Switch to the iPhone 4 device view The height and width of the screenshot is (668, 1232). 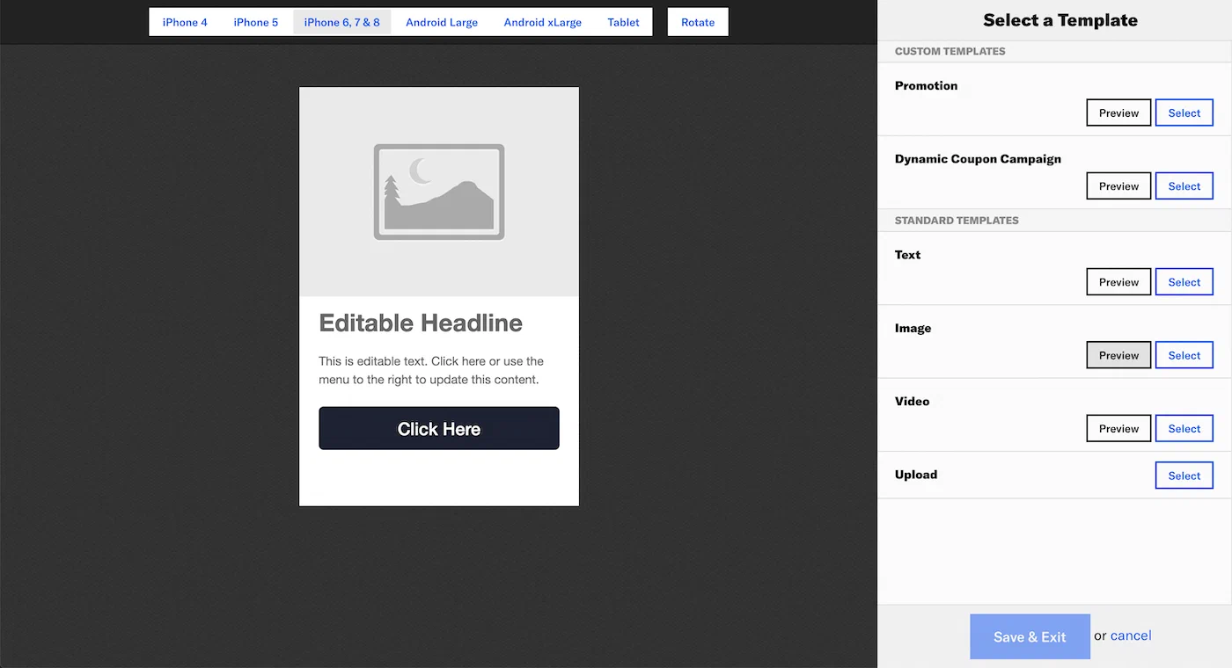point(184,22)
